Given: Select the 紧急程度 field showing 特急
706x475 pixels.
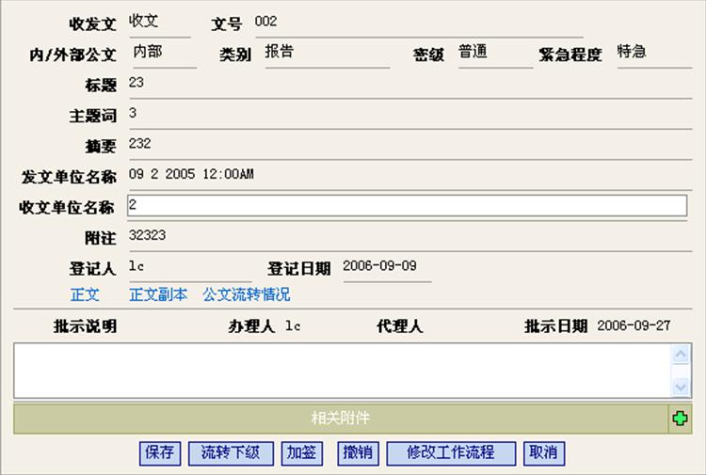Looking at the screenshot, I should tap(652, 53).
